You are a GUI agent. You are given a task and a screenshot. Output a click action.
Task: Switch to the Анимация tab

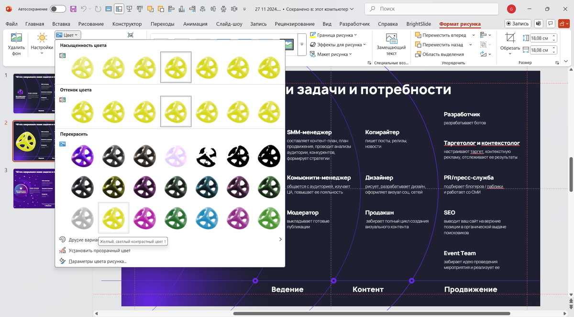point(195,24)
